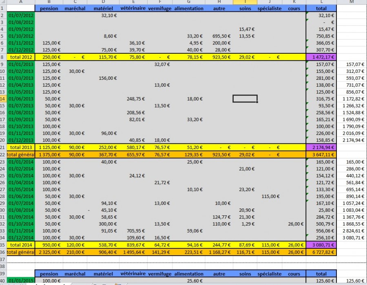
Task: Click the 'total' header in row 1
Action: click(321, 9)
